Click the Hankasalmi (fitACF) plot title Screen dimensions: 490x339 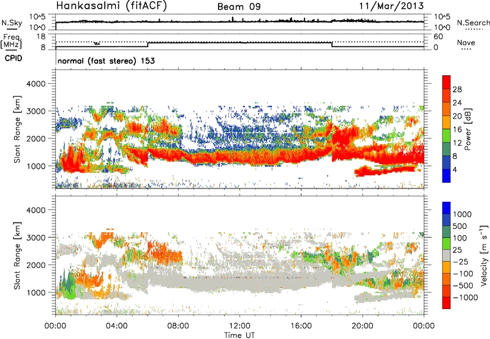click(111, 6)
